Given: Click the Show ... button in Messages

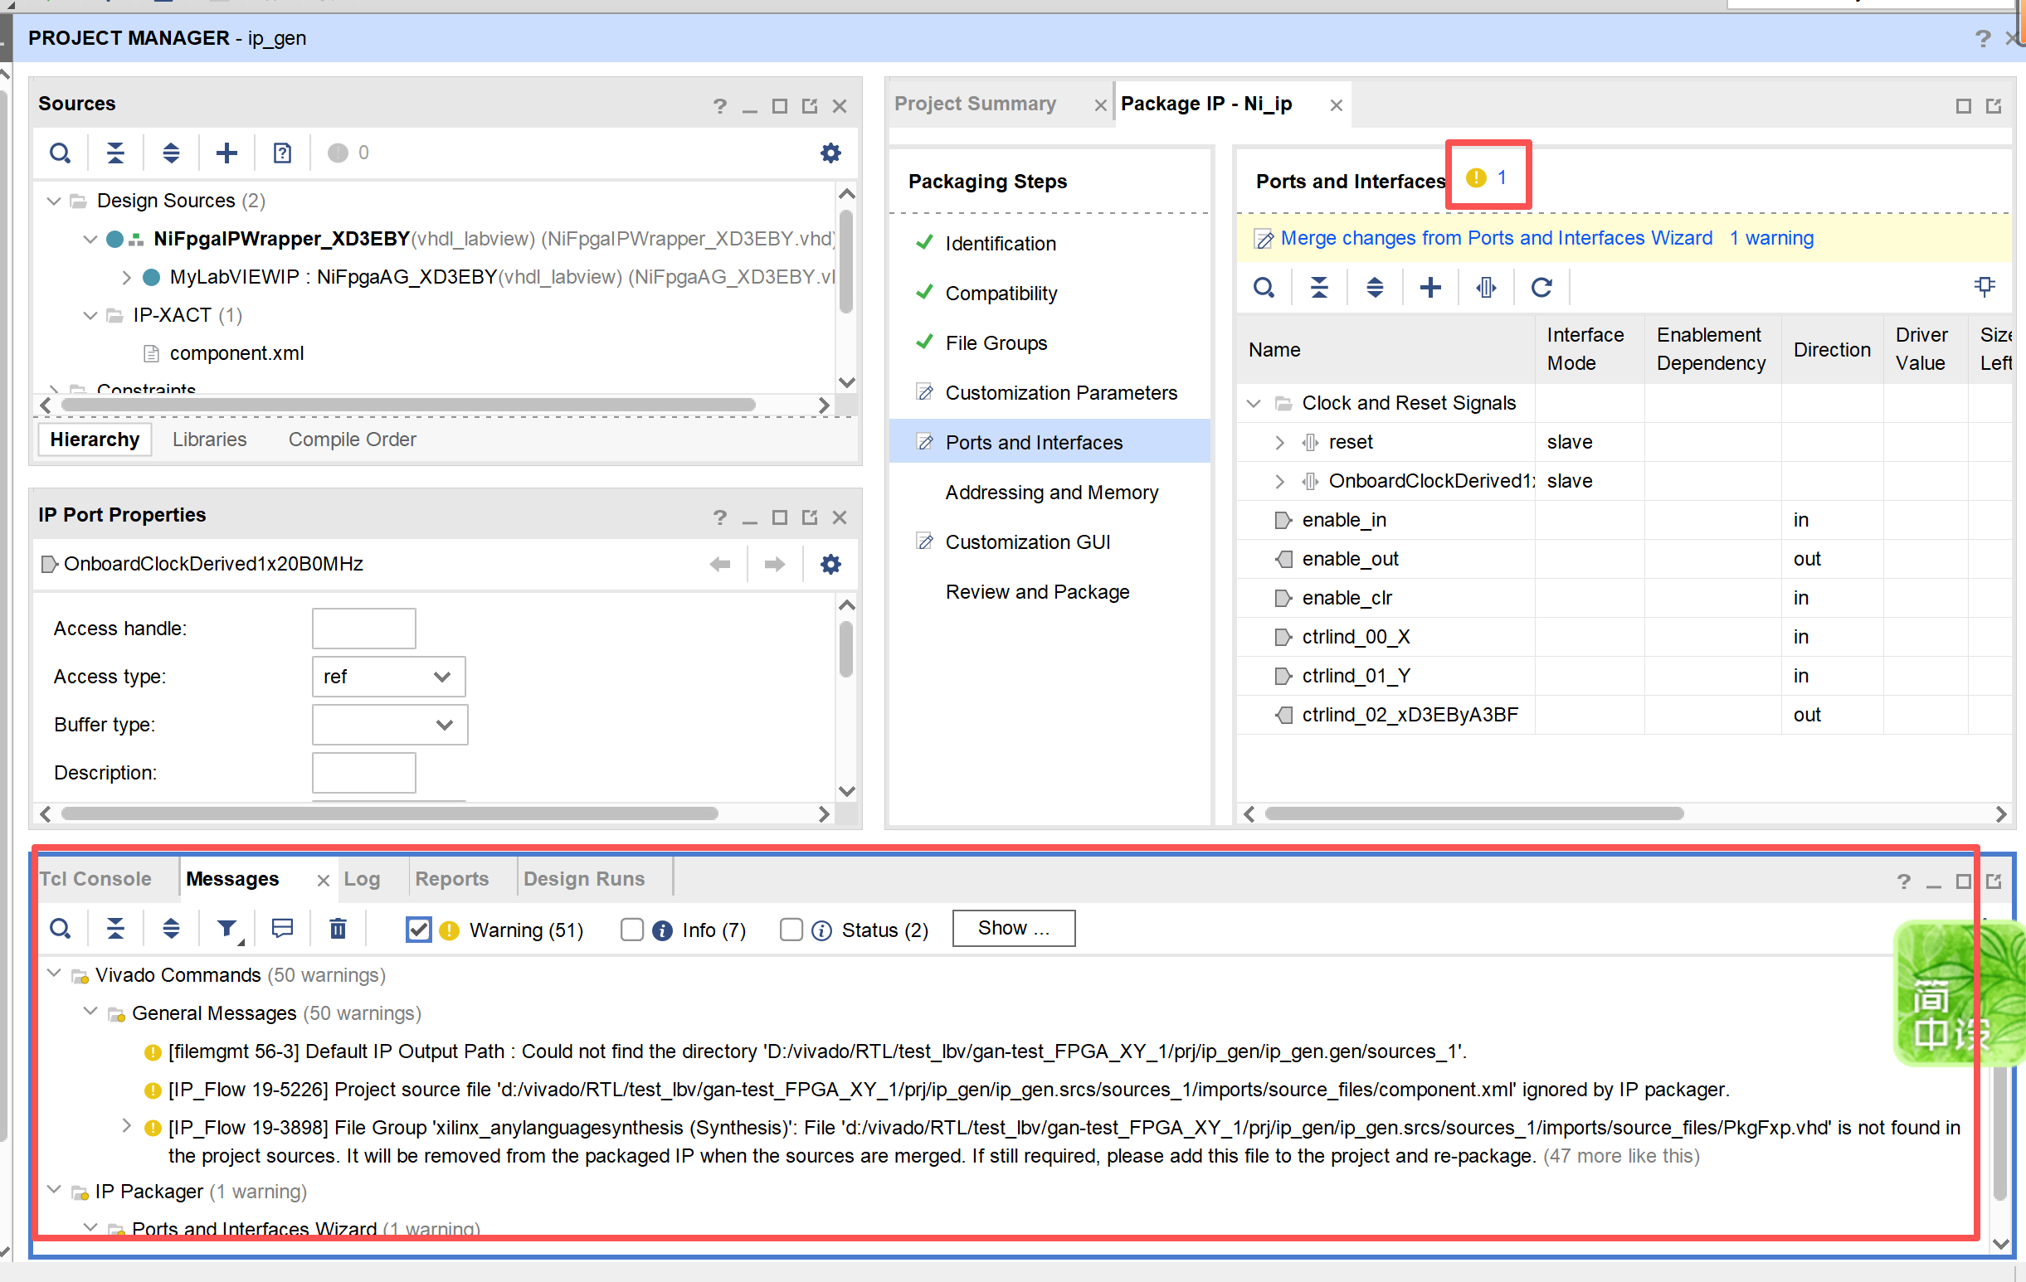Looking at the screenshot, I should click(x=1013, y=928).
